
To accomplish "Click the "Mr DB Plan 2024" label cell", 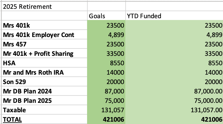I will [44, 91].
